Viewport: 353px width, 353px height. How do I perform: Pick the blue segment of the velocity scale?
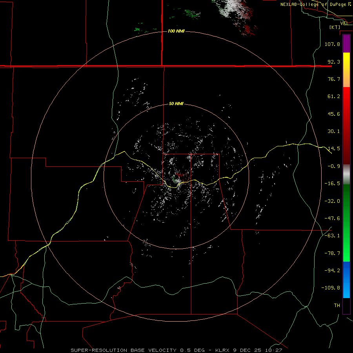[x=346, y=280]
